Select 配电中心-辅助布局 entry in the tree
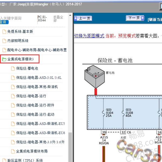162x162 pixels. (x=37, y=50)
